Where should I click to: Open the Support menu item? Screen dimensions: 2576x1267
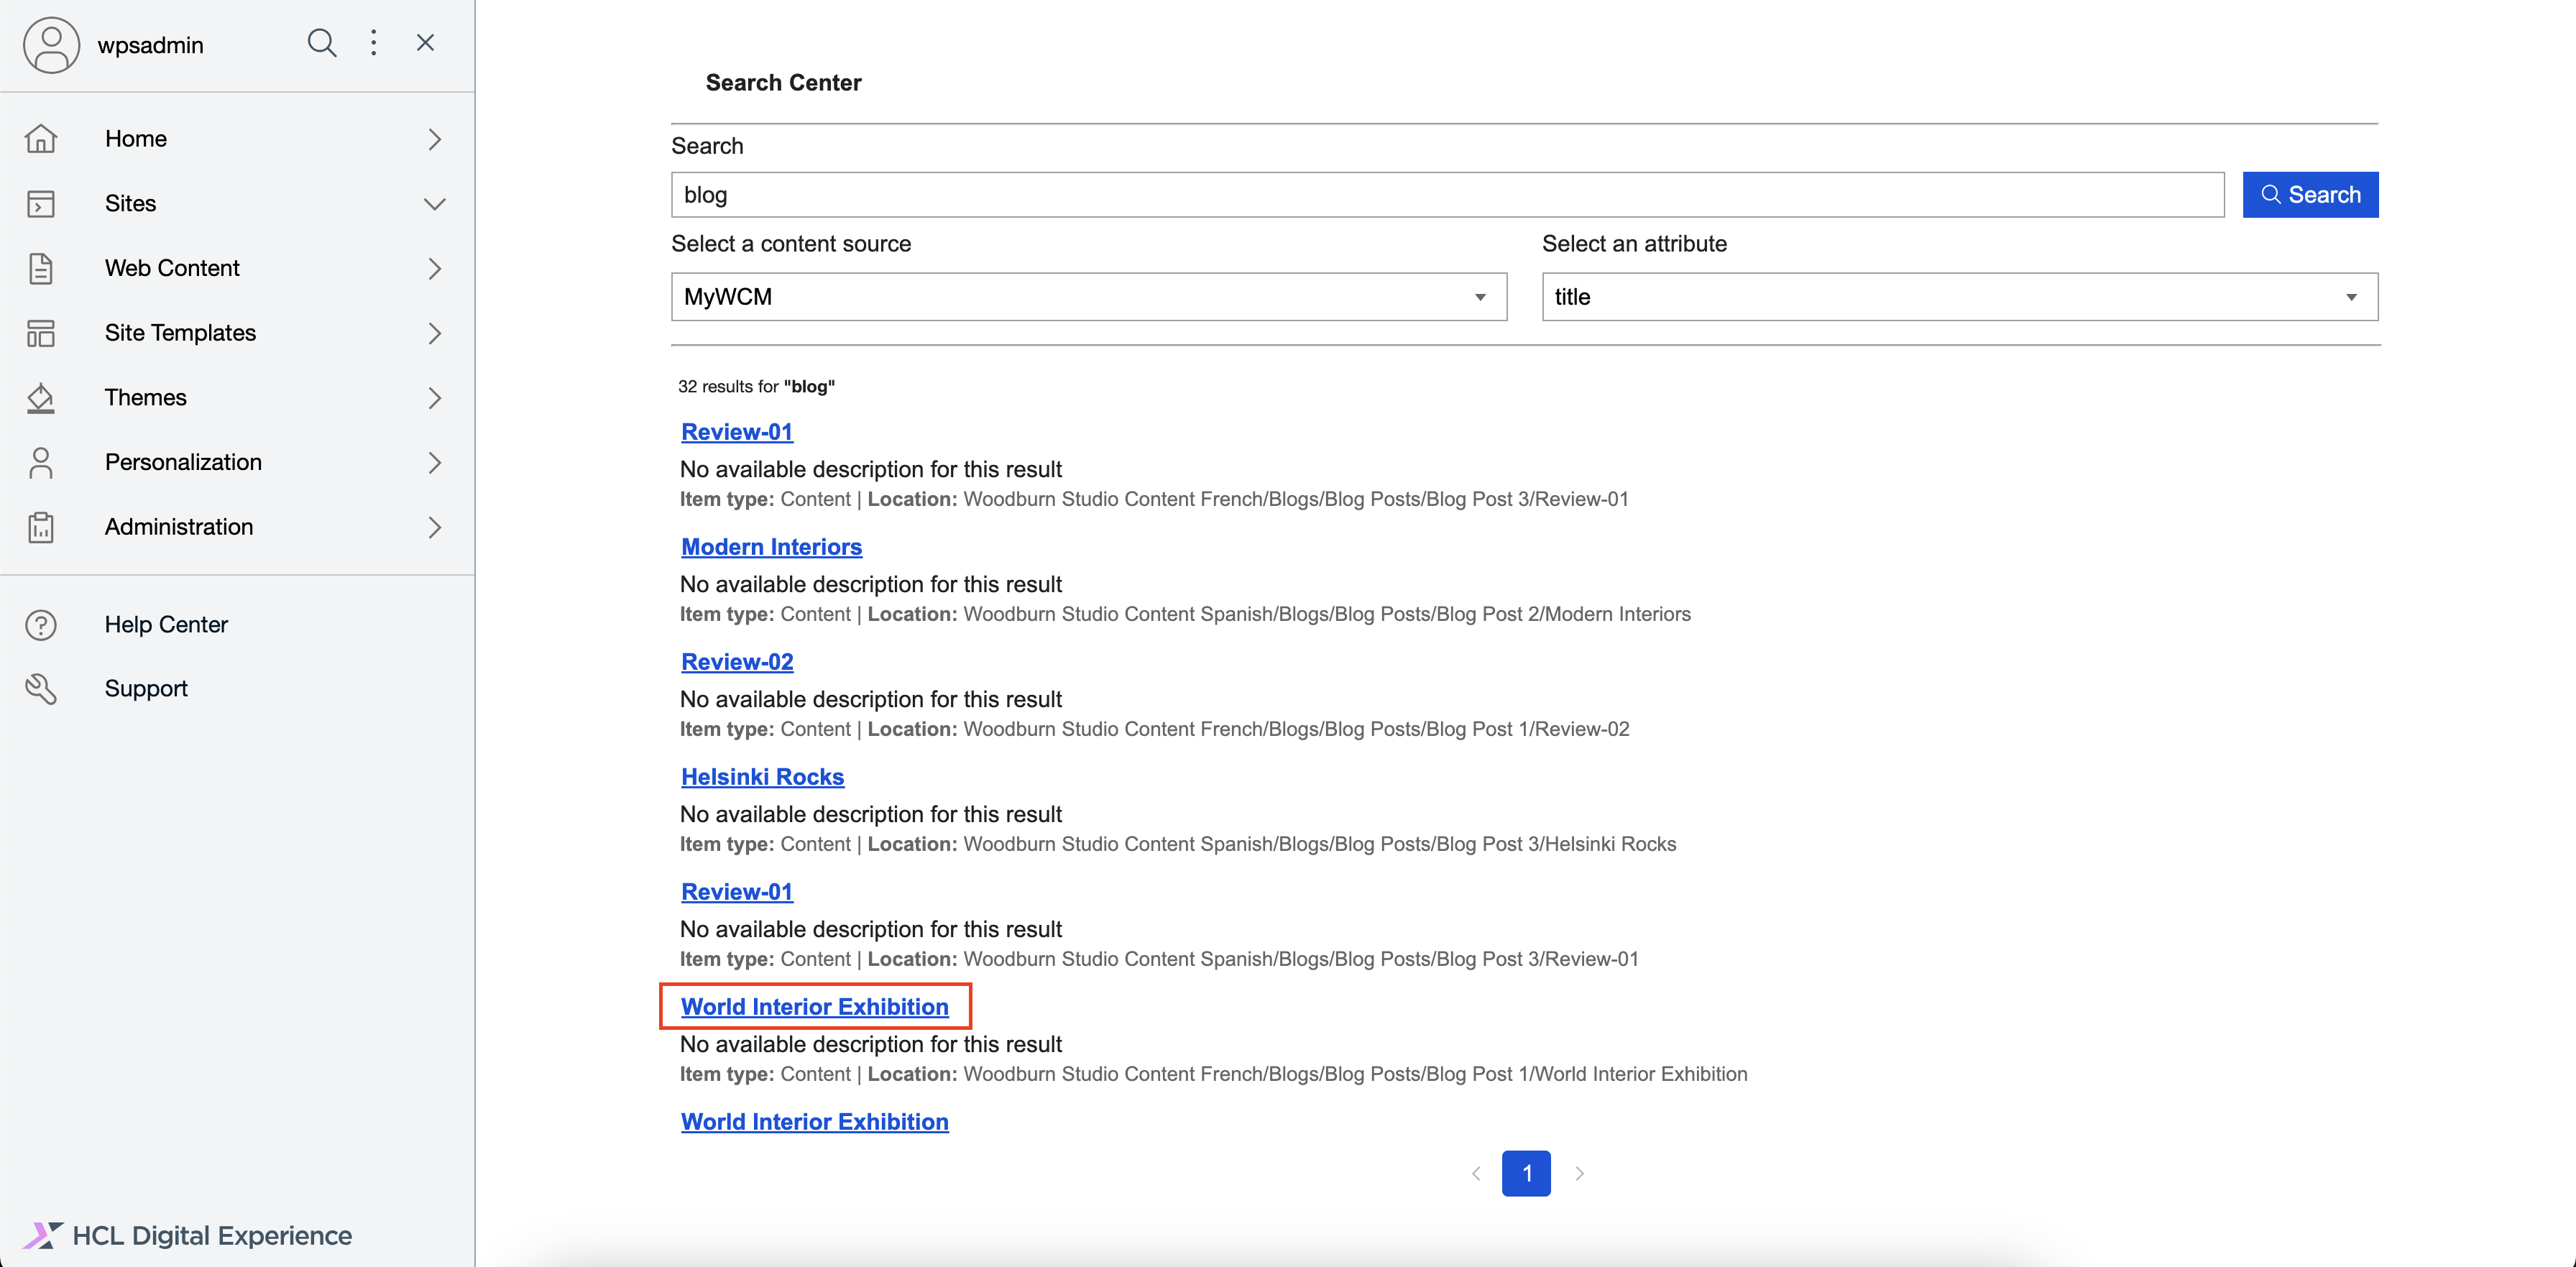146,689
